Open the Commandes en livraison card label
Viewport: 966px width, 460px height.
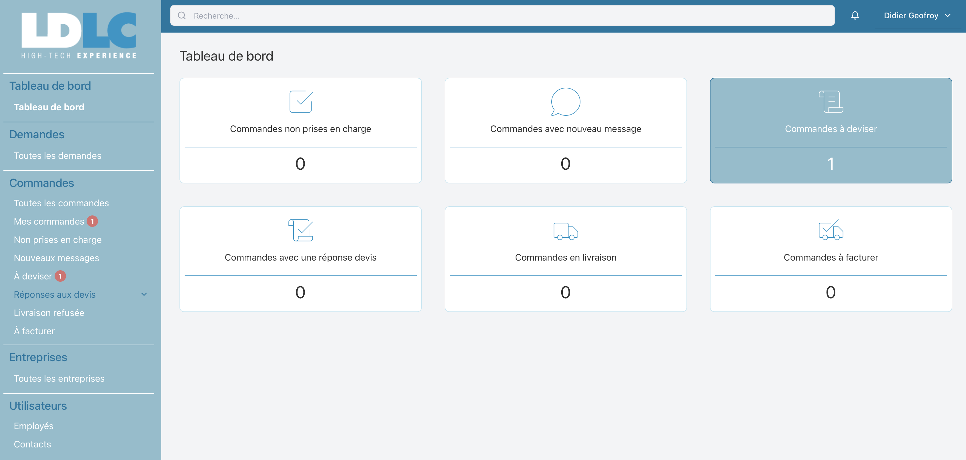tap(566, 257)
